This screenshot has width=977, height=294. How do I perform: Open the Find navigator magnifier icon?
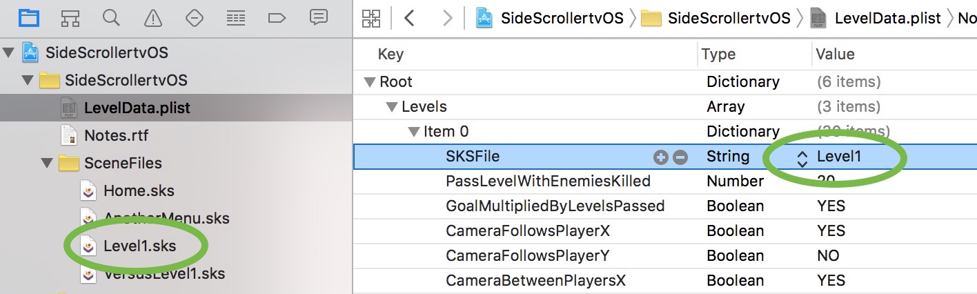click(x=111, y=18)
